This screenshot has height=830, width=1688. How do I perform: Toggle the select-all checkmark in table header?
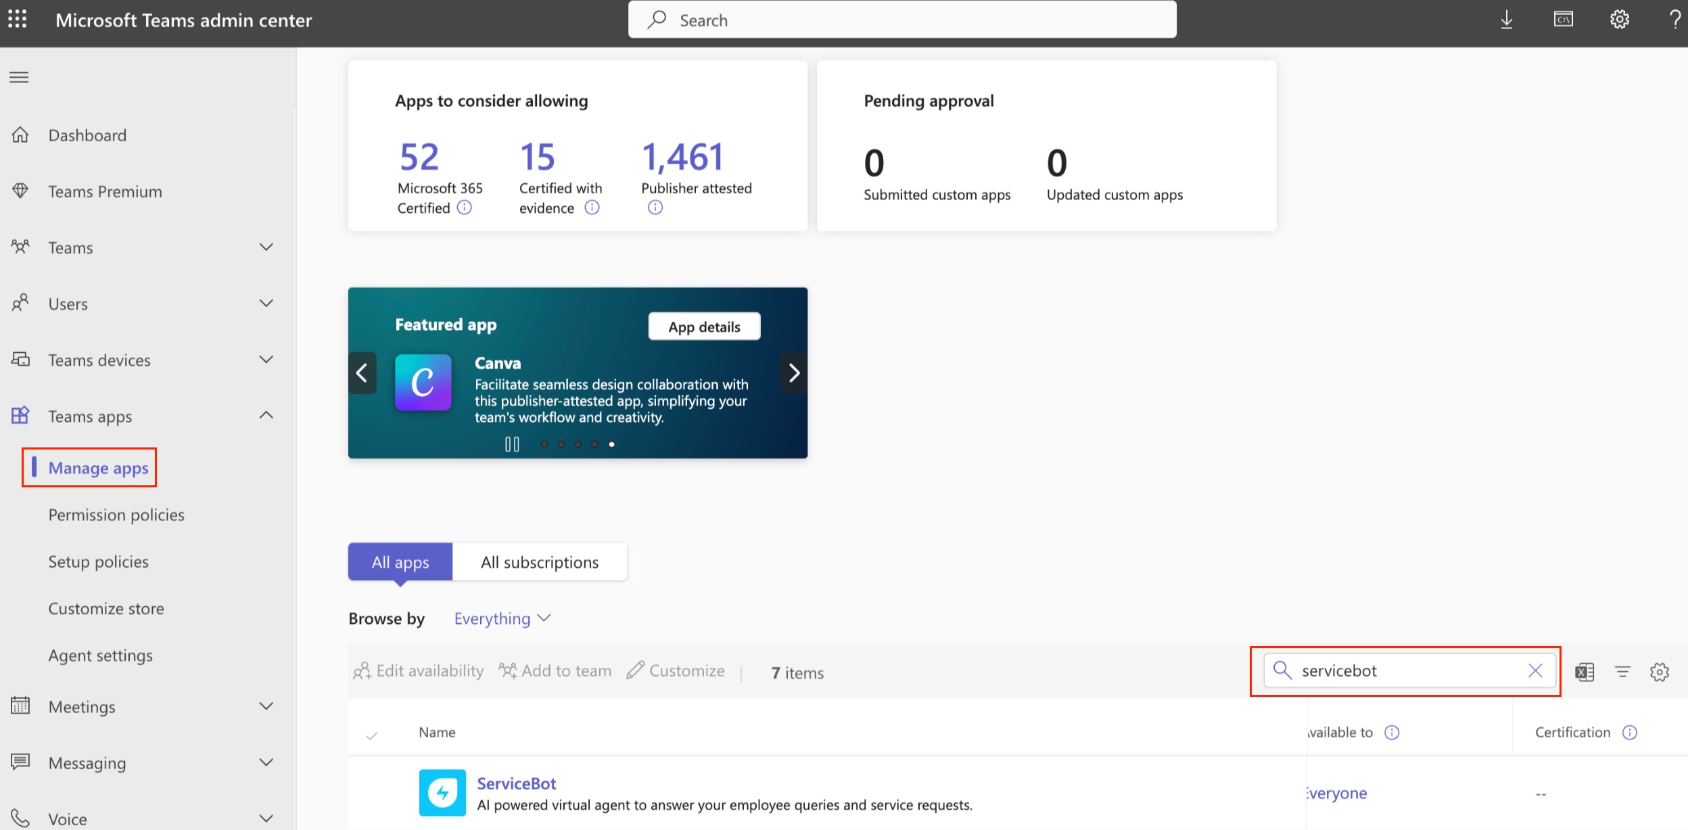point(371,735)
